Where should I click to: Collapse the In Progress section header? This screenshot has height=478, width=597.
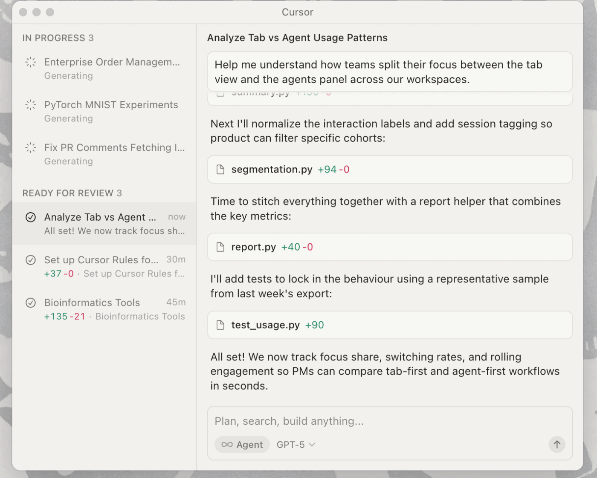click(x=58, y=38)
